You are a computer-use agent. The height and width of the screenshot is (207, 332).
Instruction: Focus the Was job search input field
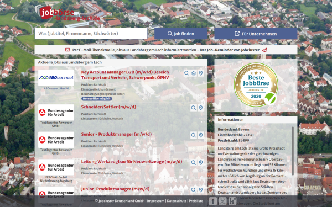[91, 34]
